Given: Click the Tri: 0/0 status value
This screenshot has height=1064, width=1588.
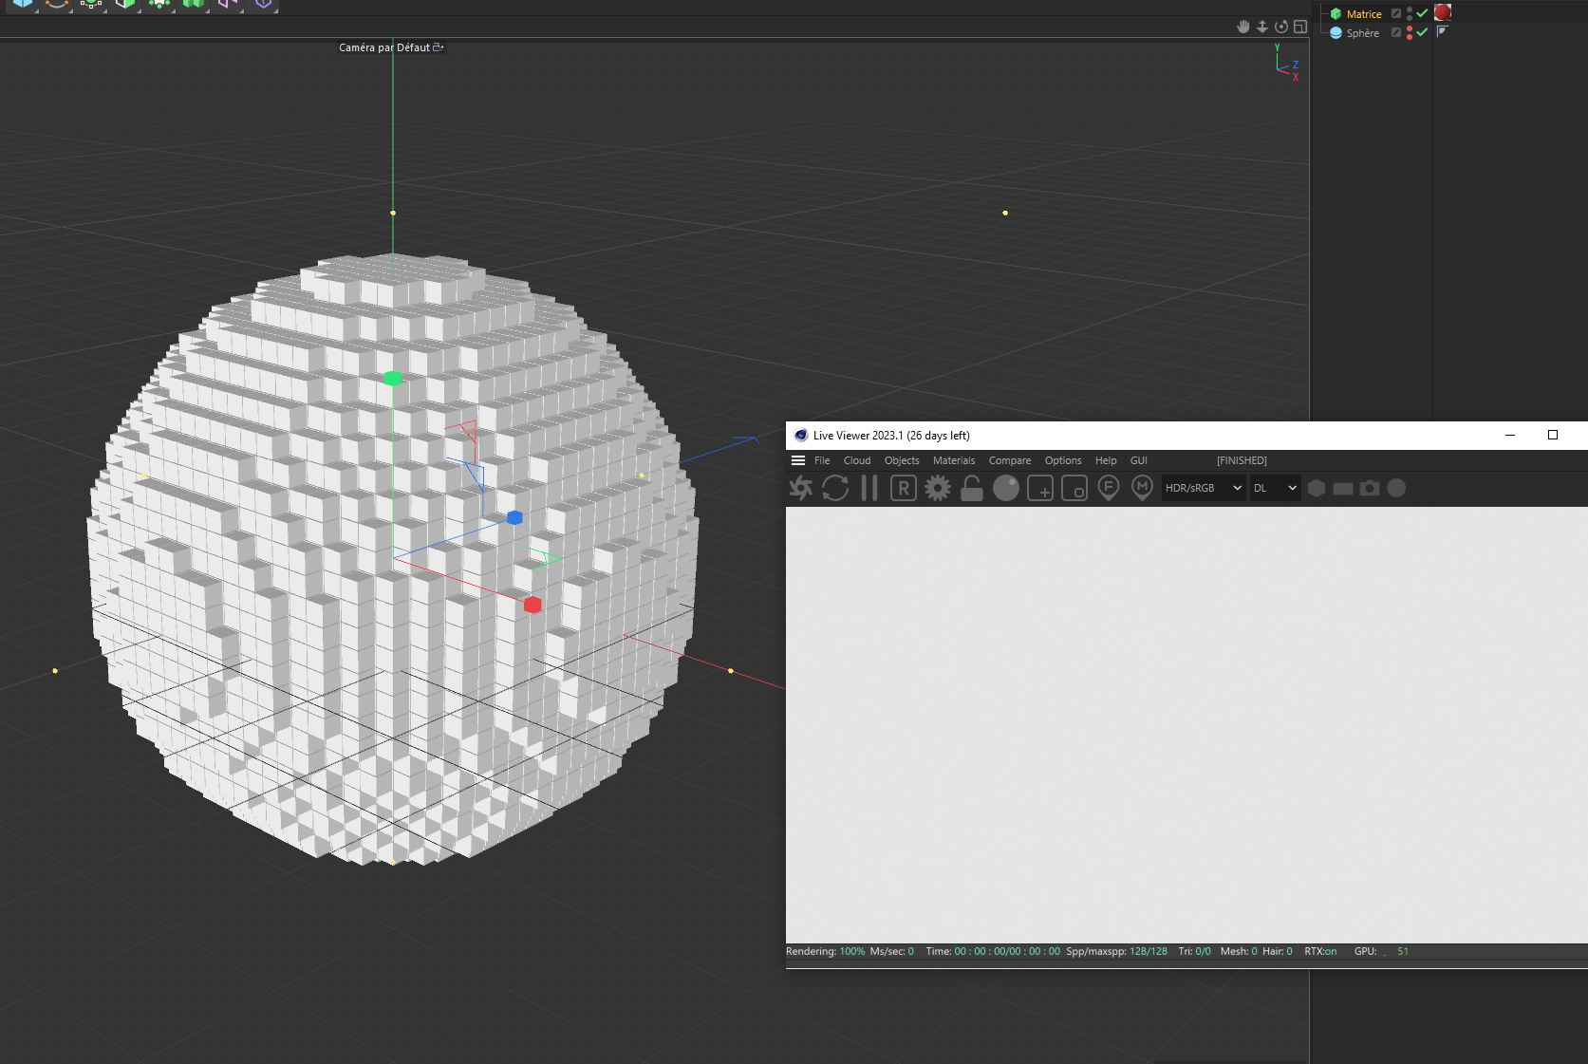Looking at the screenshot, I should (1194, 951).
